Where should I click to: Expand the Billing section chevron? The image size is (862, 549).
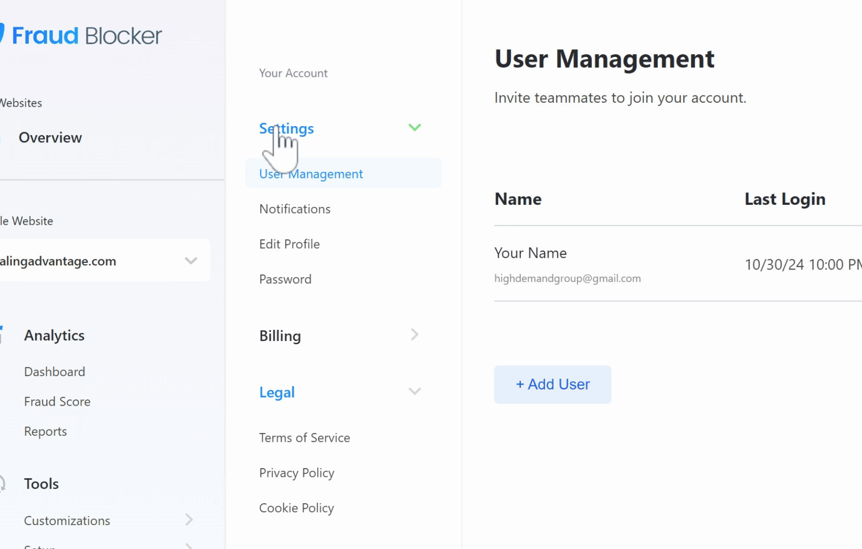pyautogui.click(x=415, y=335)
